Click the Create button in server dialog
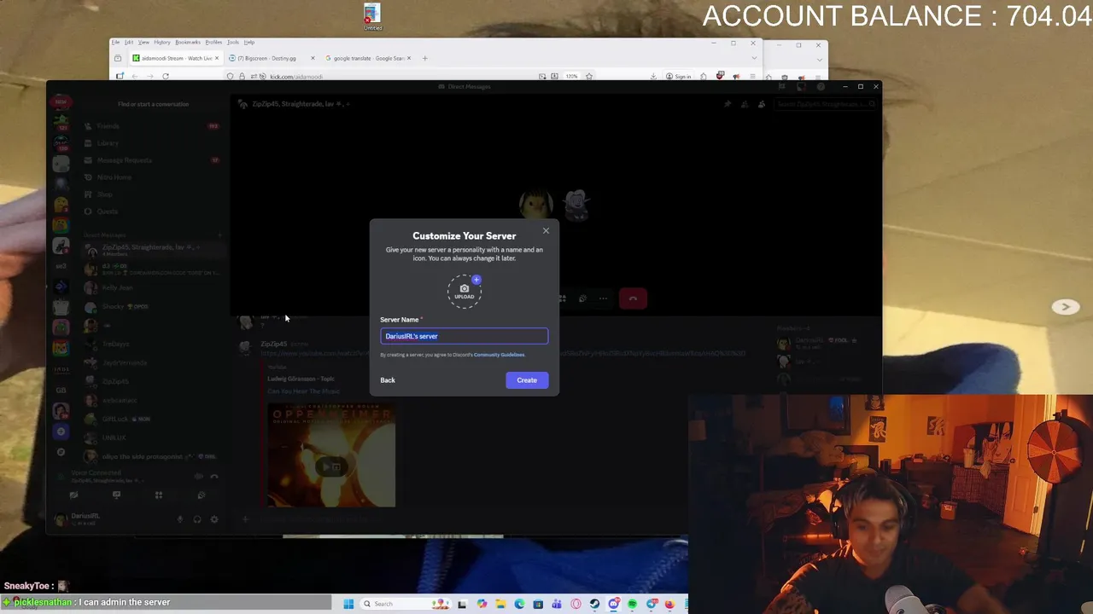This screenshot has width=1093, height=614. [526, 380]
